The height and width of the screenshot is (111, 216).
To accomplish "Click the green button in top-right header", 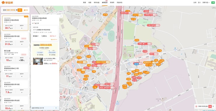I will pyautogui.click(x=213, y=2).
